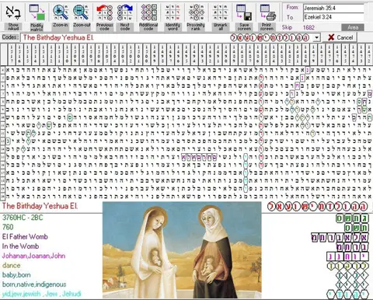Click the To field Ezekiel 3:24

tap(333, 17)
